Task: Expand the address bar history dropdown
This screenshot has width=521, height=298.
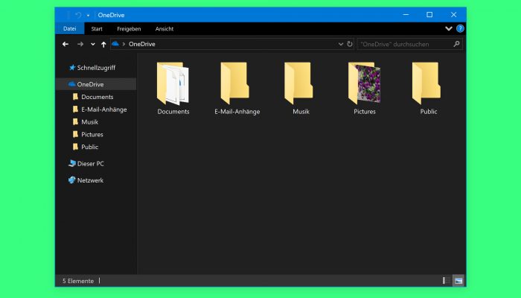Action: [341, 44]
